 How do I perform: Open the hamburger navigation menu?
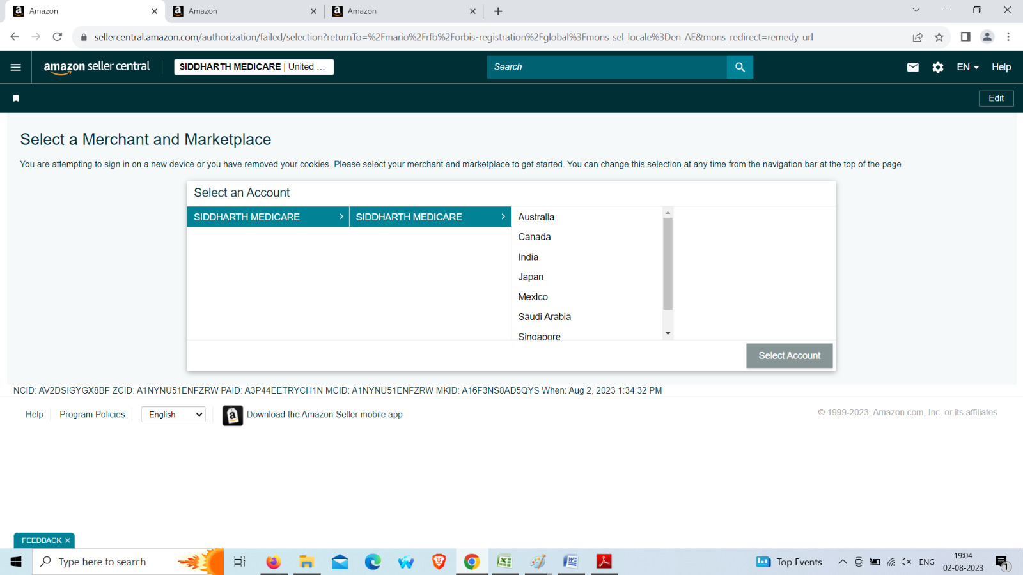16,67
